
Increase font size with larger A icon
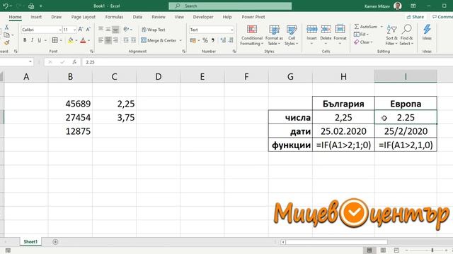pos(81,30)
